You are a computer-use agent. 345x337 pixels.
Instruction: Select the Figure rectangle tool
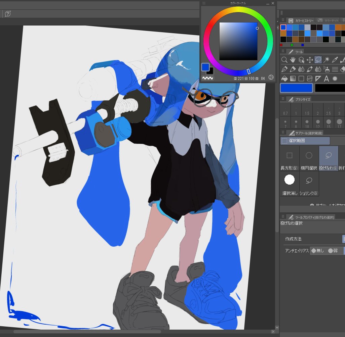coord(301,79)
